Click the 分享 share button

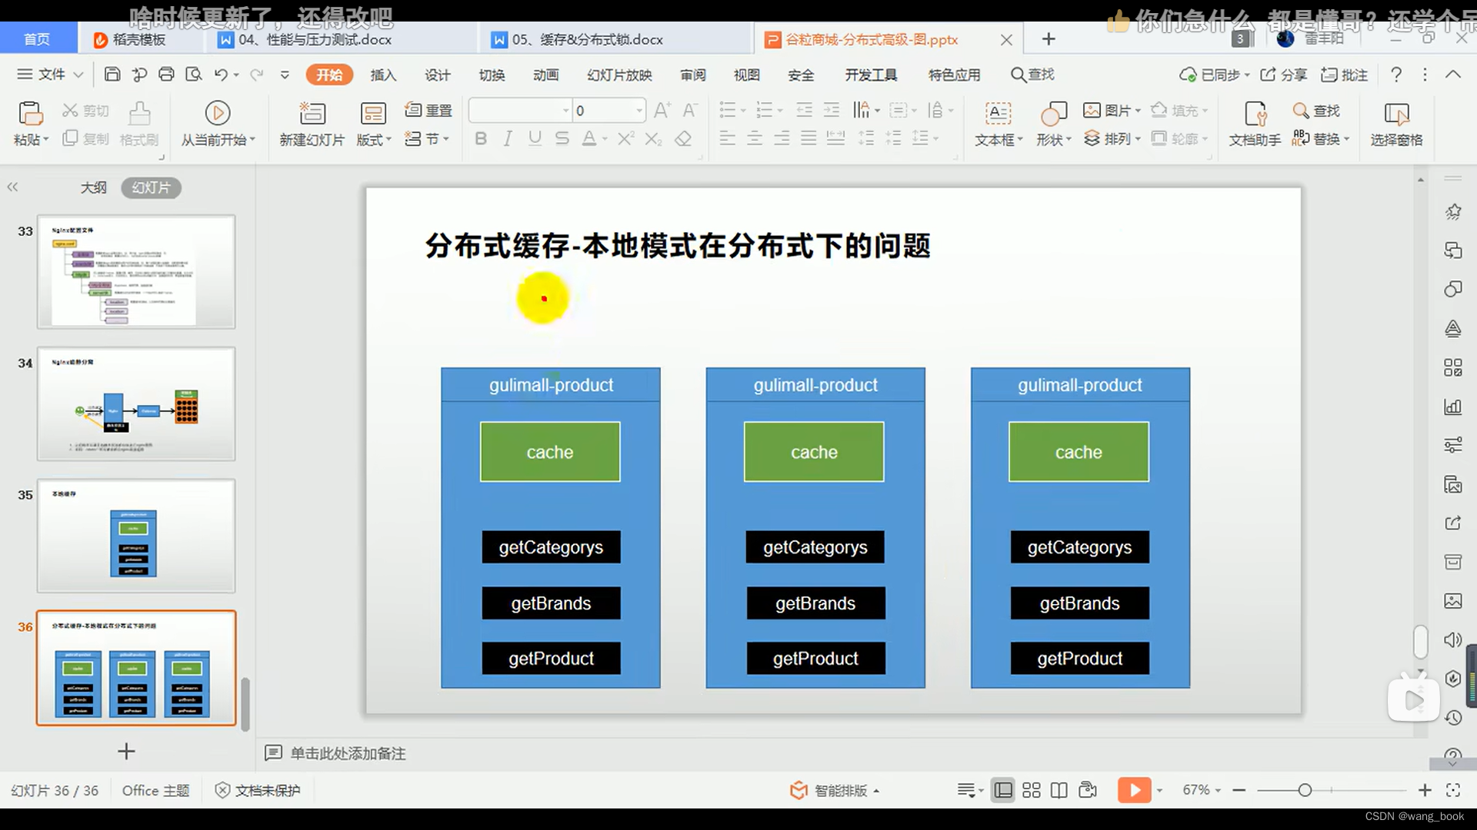pyautogui.click(x=1284, y=75)
